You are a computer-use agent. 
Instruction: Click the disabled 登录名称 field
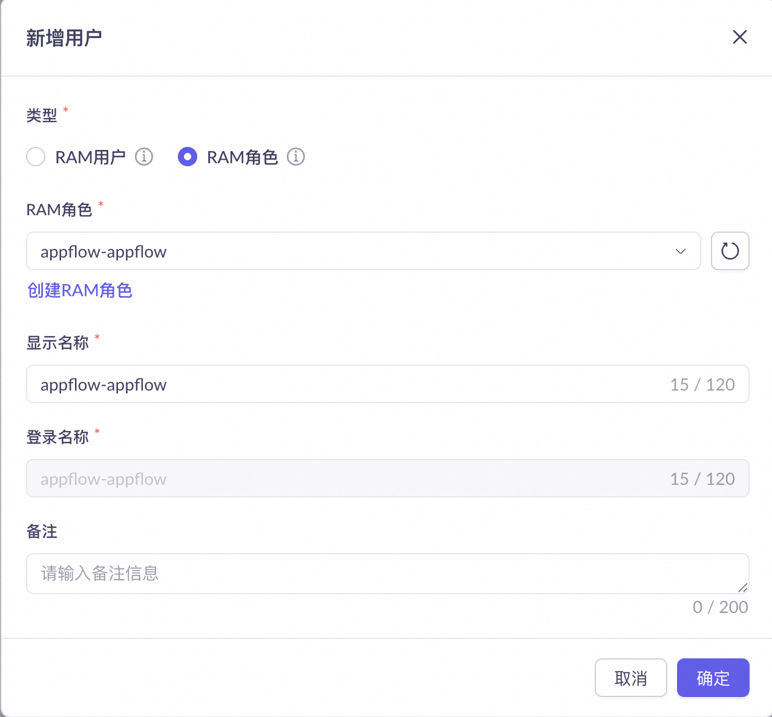coord(388,478)
